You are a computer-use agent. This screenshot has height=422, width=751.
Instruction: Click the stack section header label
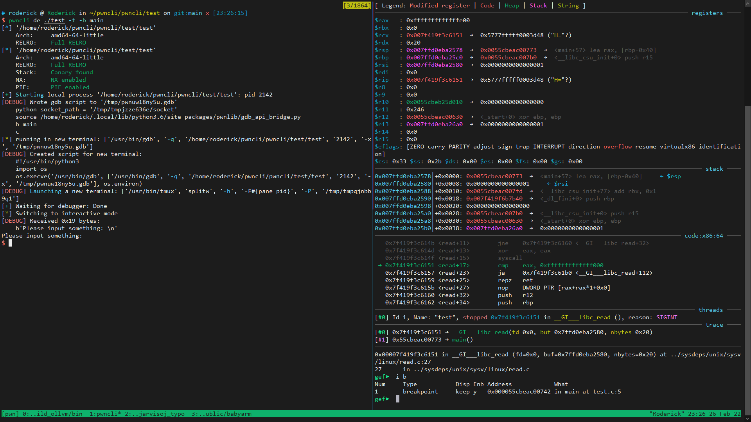click(x=714, y=169)
